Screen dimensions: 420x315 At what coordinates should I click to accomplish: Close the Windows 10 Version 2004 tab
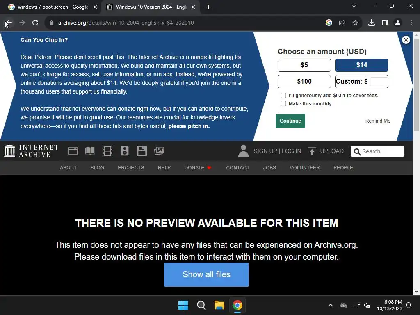coord(193,7)
